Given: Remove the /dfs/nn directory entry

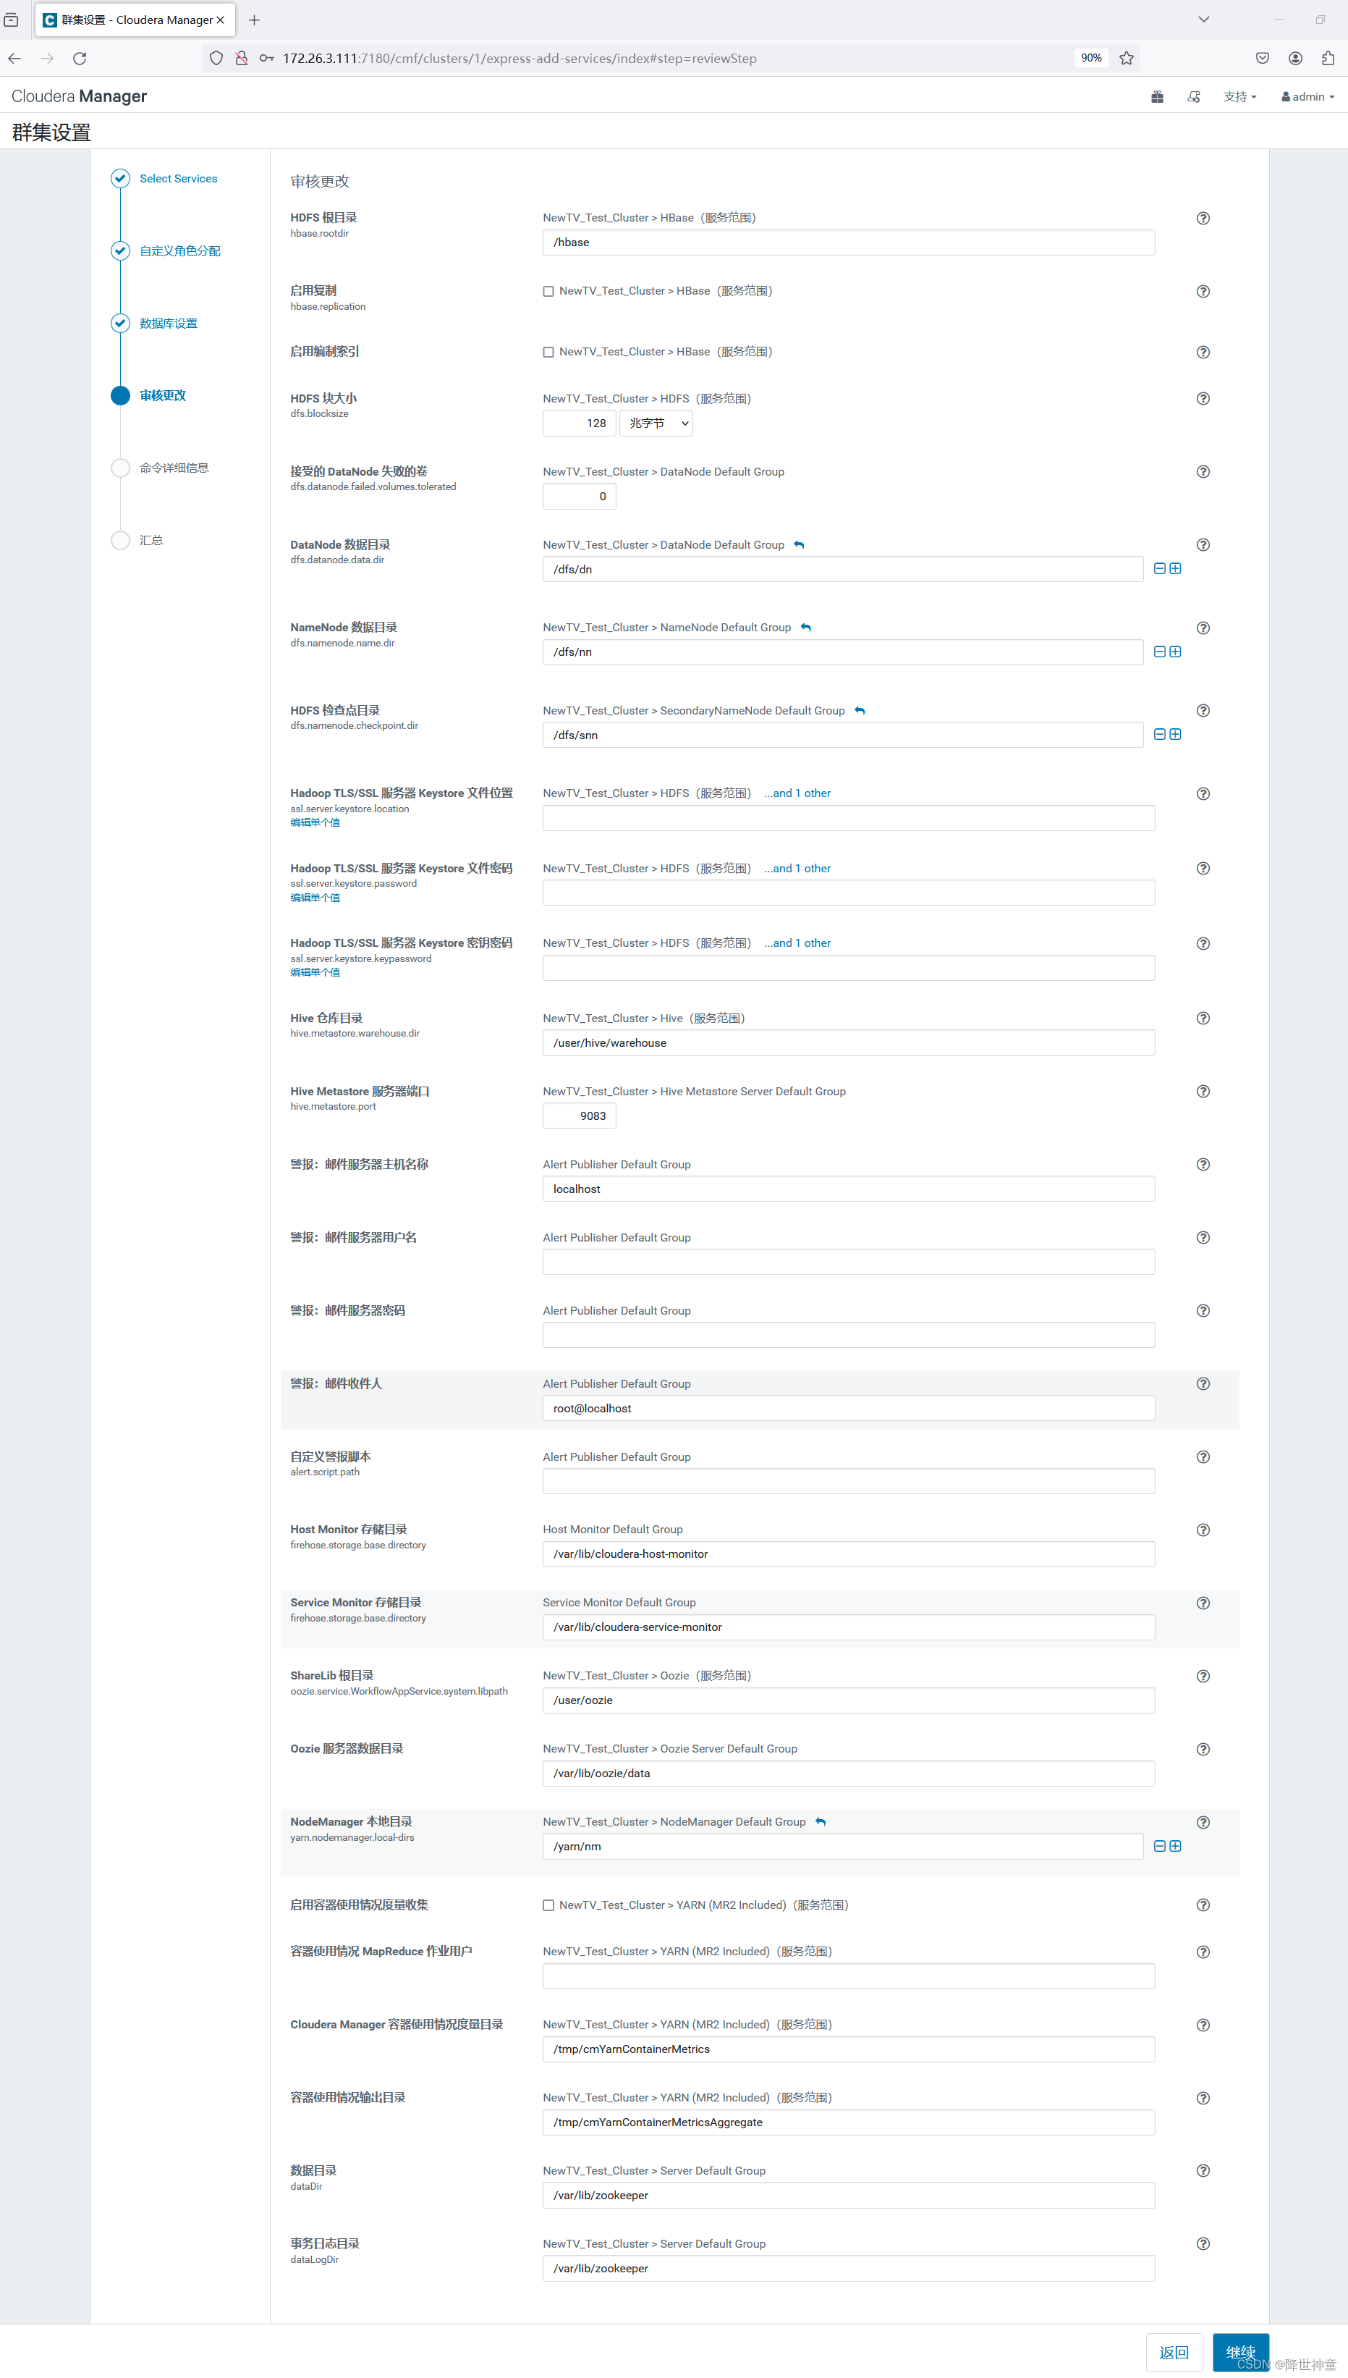Looking at the screenshot, I should point(1159,652).
